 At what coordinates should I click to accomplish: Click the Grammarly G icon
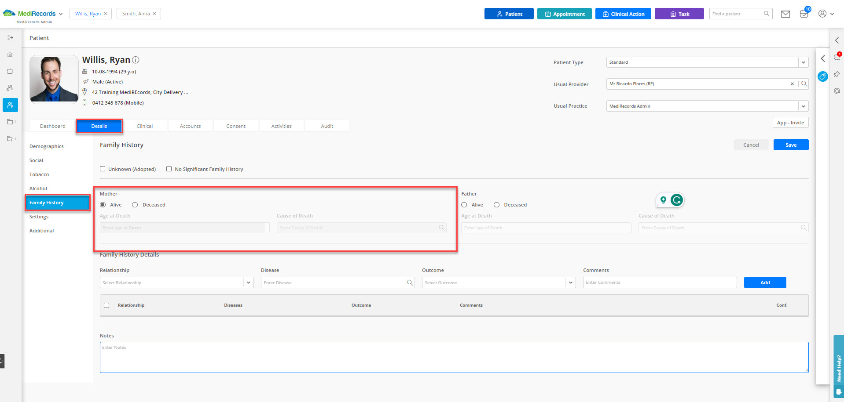(677, 200)
